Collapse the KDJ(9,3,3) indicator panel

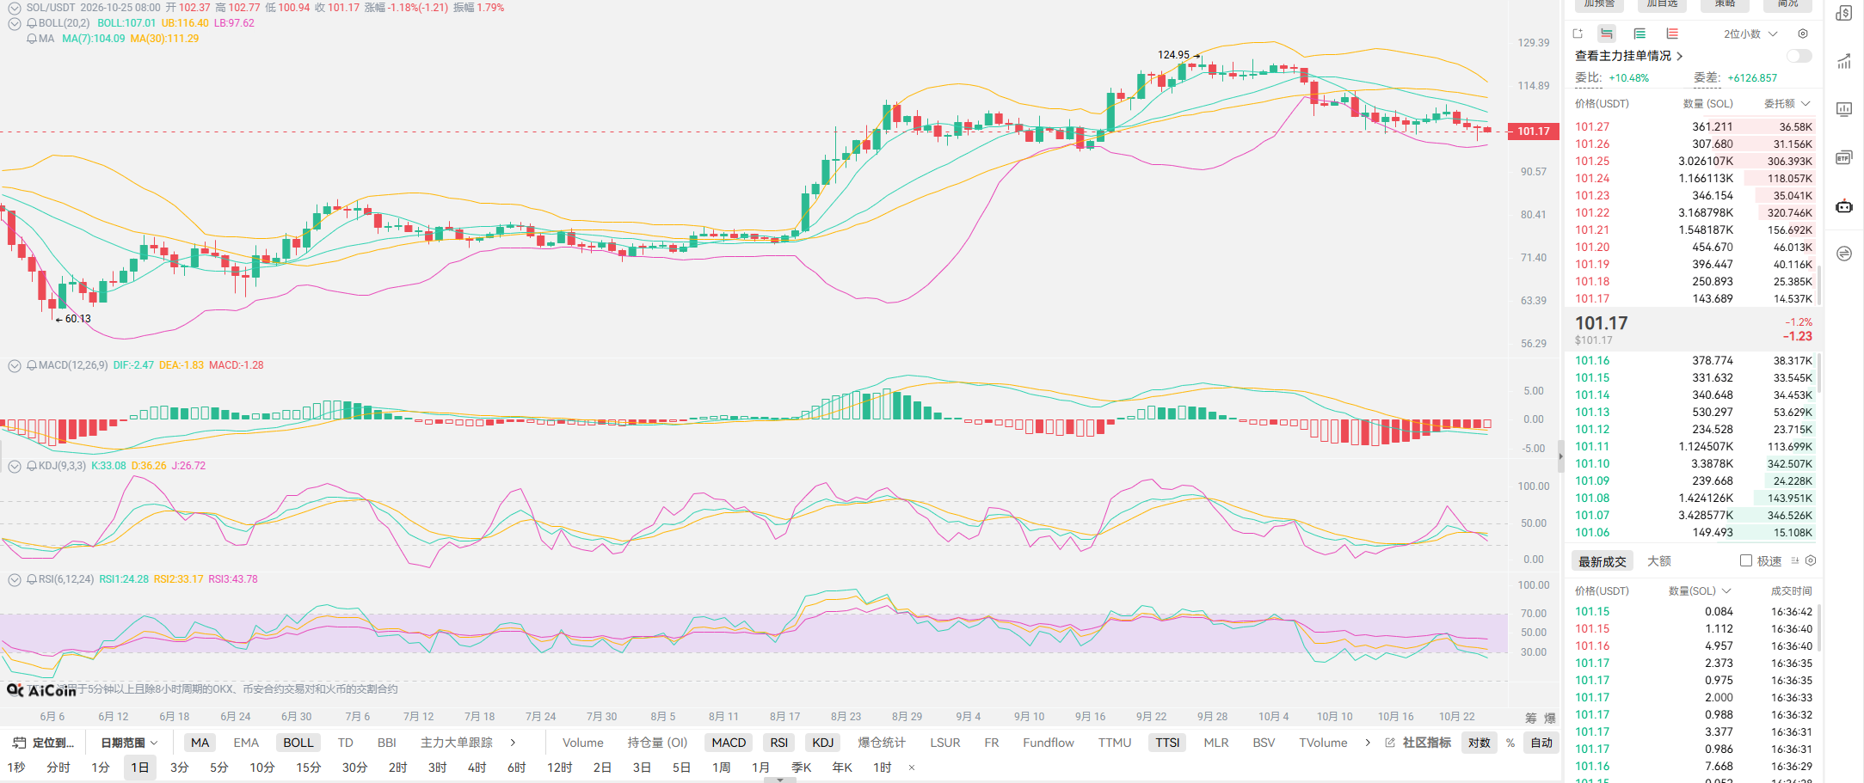coord(15,466)
